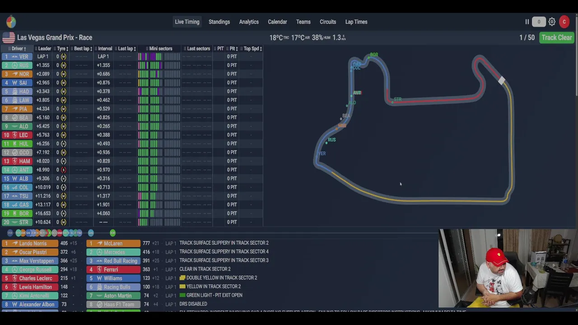Open Ferrari in constructor standings
Image resolution: width=578 pixels, height=325 pixels.
[113, 269]
